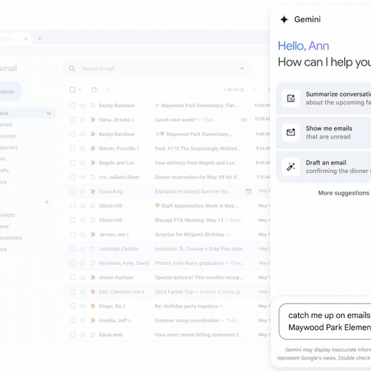The height and width of the screenshot is (371, 371).
Task: Star the Bagels and Lux email
Action: tap(82, 163)
